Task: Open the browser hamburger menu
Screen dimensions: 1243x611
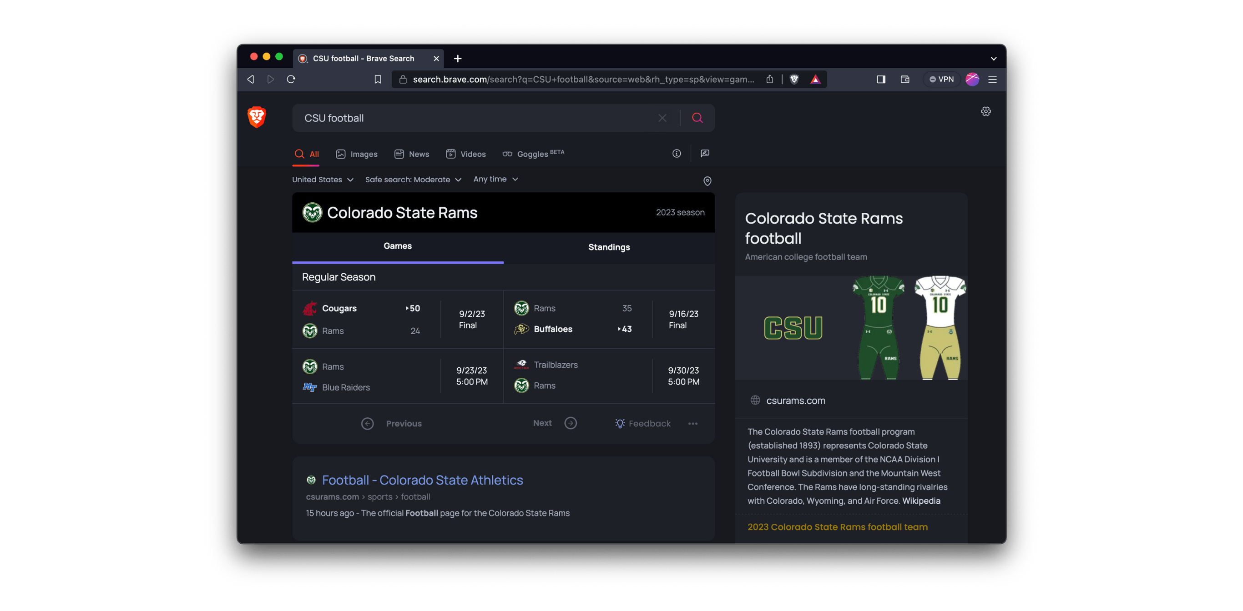Action: (x=993, y=79)
